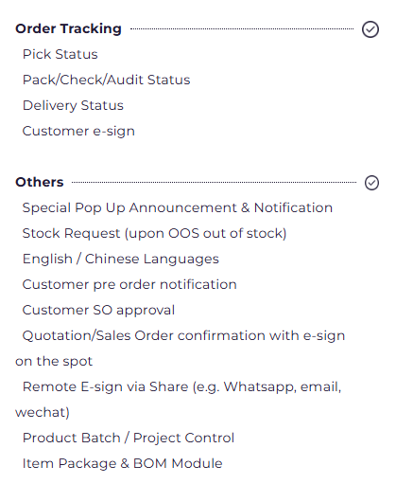Screen dimensions: 396x484
Task: Click the 'on the spot' continuation text
Action: 54,362
